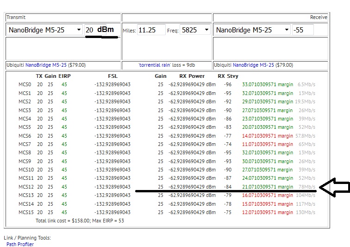Click the 57.8Mb/s rate text
The height and width of the screenshot is (247, 350).
point(306,136)
